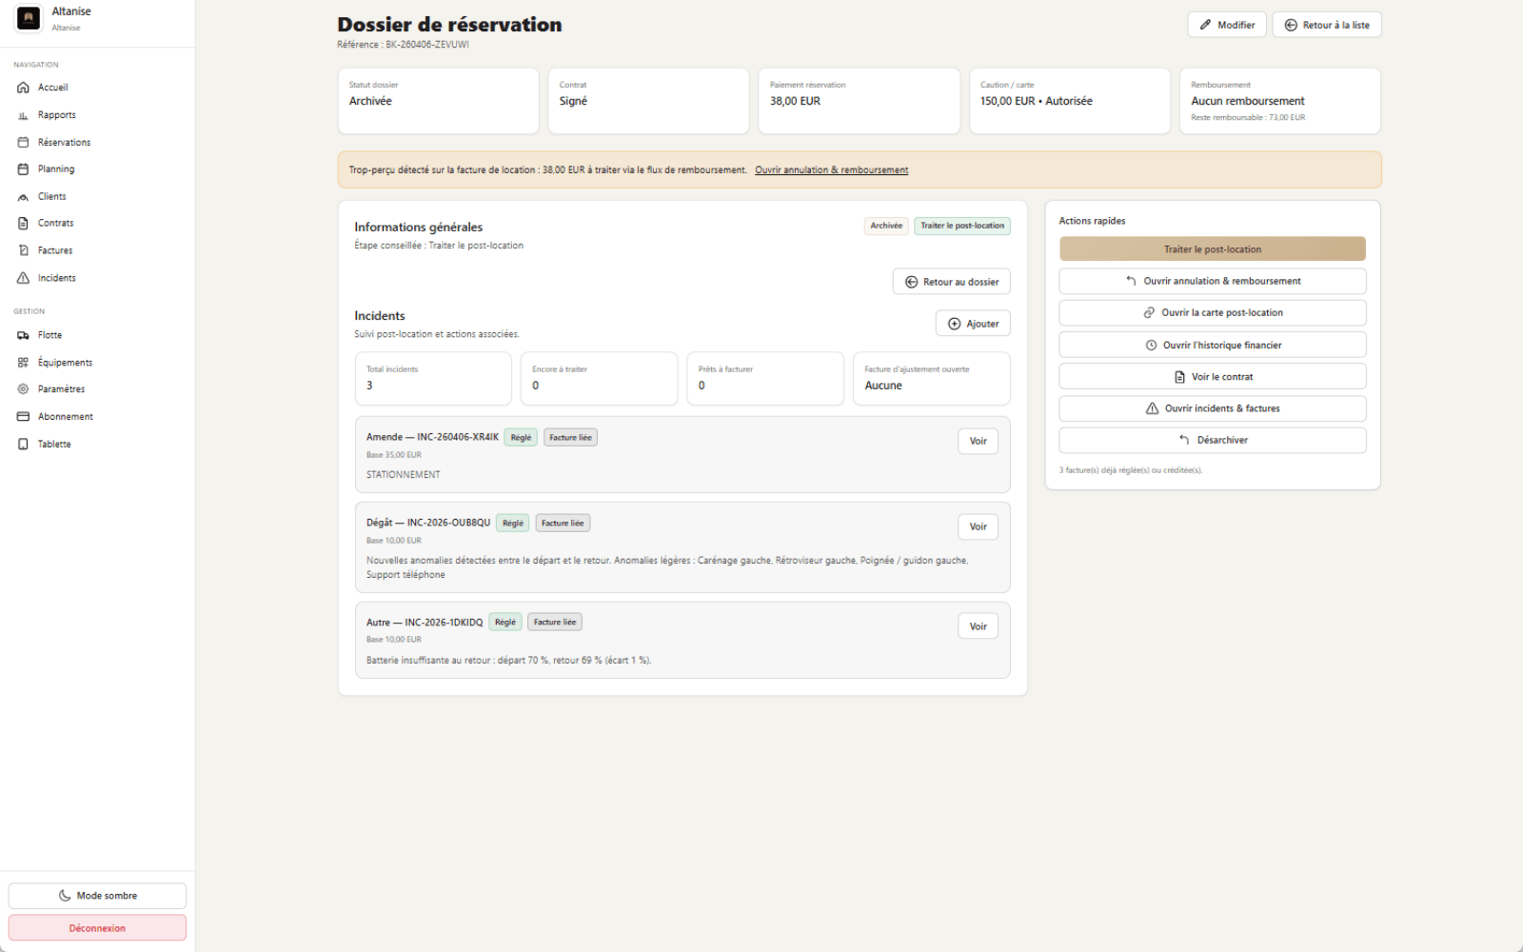
Task: Click the Rapports chart icon
Action: coord(23,115)
